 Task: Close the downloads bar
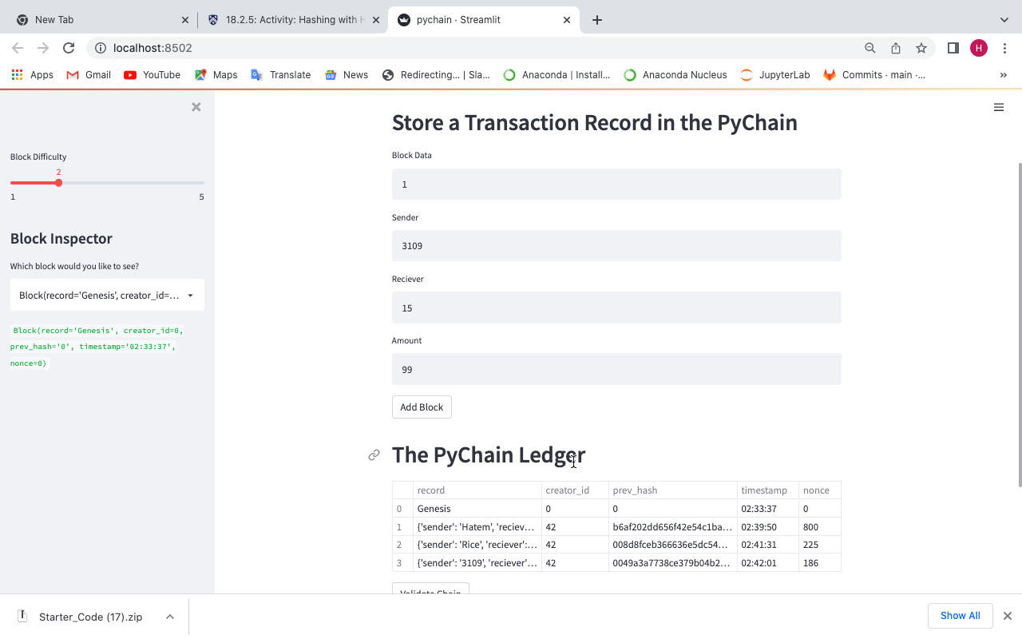coord(1008,616)
